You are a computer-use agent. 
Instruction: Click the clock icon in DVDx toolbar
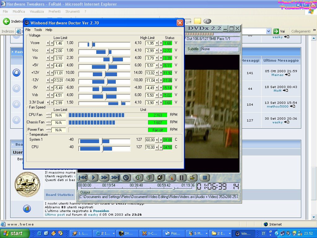(x=126, y=178)
